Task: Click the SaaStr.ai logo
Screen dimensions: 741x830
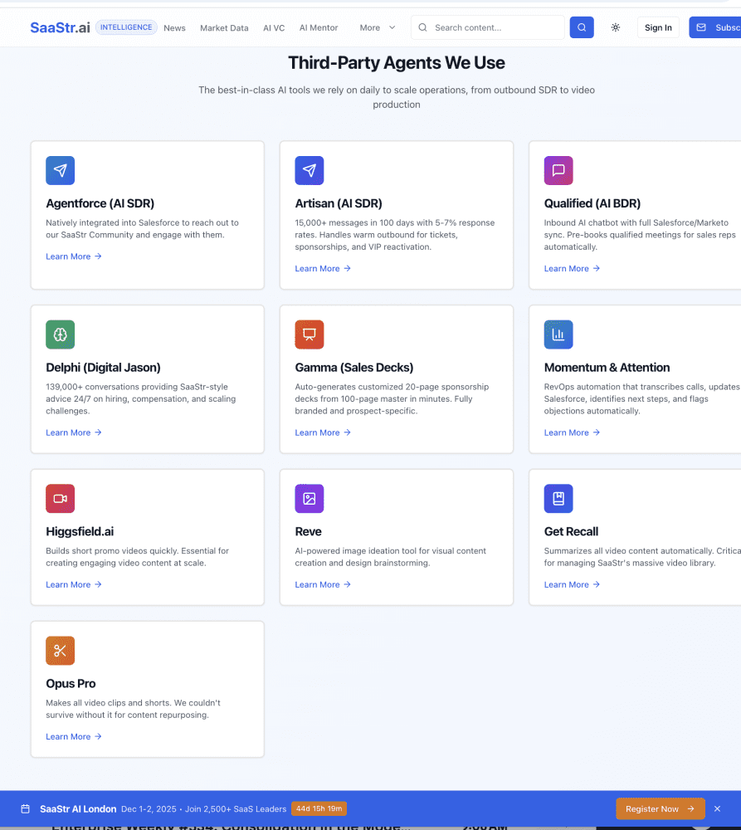Action: 60,27
